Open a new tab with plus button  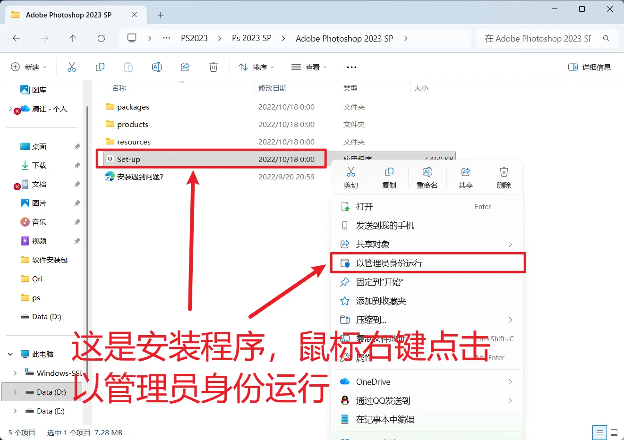[161, 15]
